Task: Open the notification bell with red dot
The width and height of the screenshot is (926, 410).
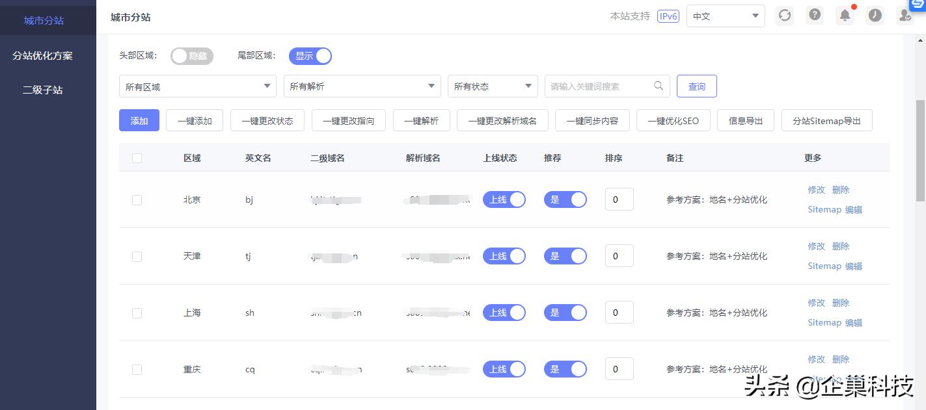Action: click(845, 15)
